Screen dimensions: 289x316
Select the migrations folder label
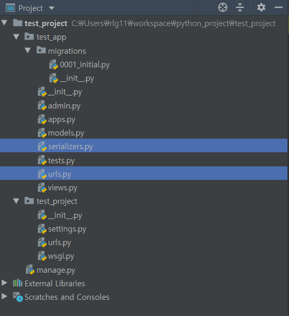click(x=67, y=51)
